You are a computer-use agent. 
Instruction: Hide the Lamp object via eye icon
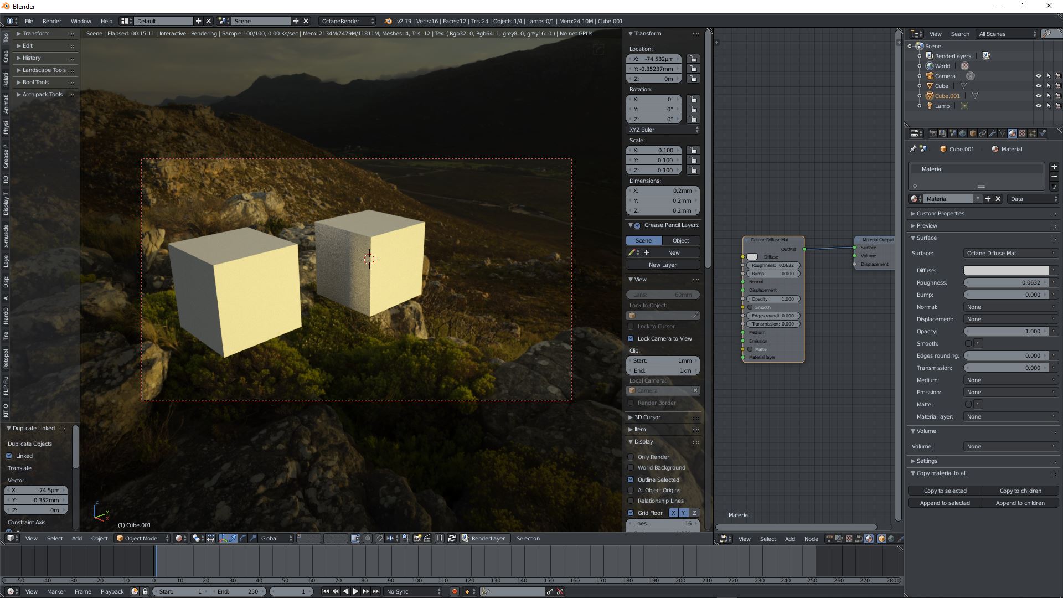point(1038,106)
